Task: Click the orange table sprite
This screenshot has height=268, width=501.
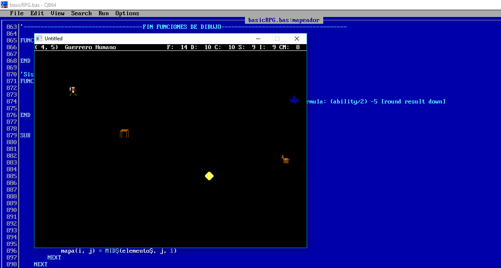Action: coord(124,133)
